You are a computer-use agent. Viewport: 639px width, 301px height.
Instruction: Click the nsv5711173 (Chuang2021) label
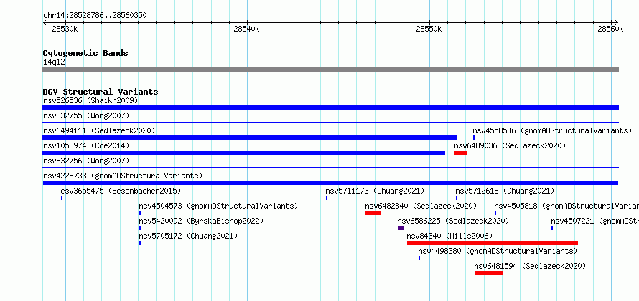point(375,191)
